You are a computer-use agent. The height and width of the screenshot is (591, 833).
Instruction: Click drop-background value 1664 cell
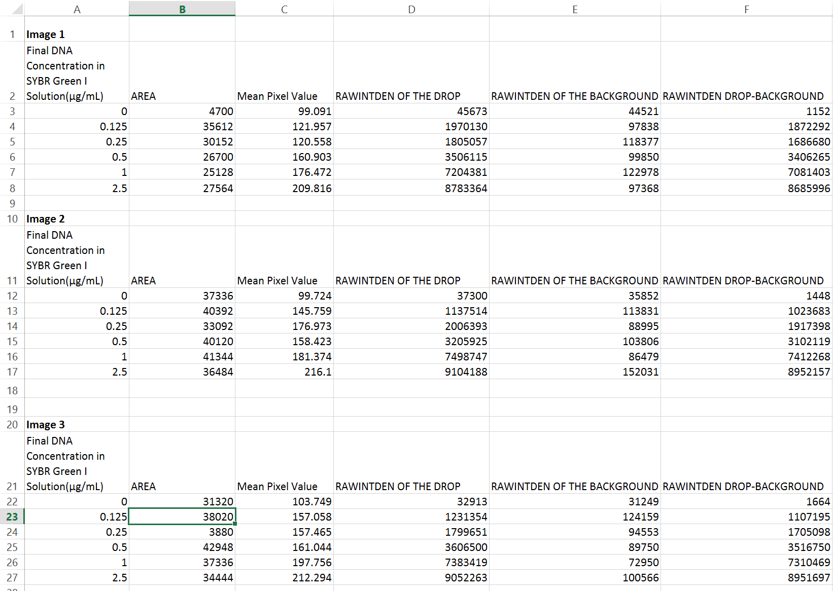pyautogui.click(x=746, y=502)
